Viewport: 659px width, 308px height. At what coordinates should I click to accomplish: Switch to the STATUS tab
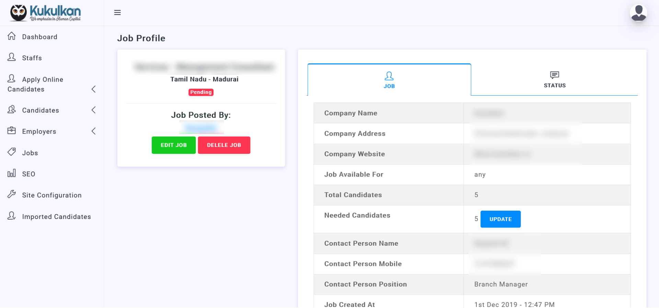[x=554, y=80]
